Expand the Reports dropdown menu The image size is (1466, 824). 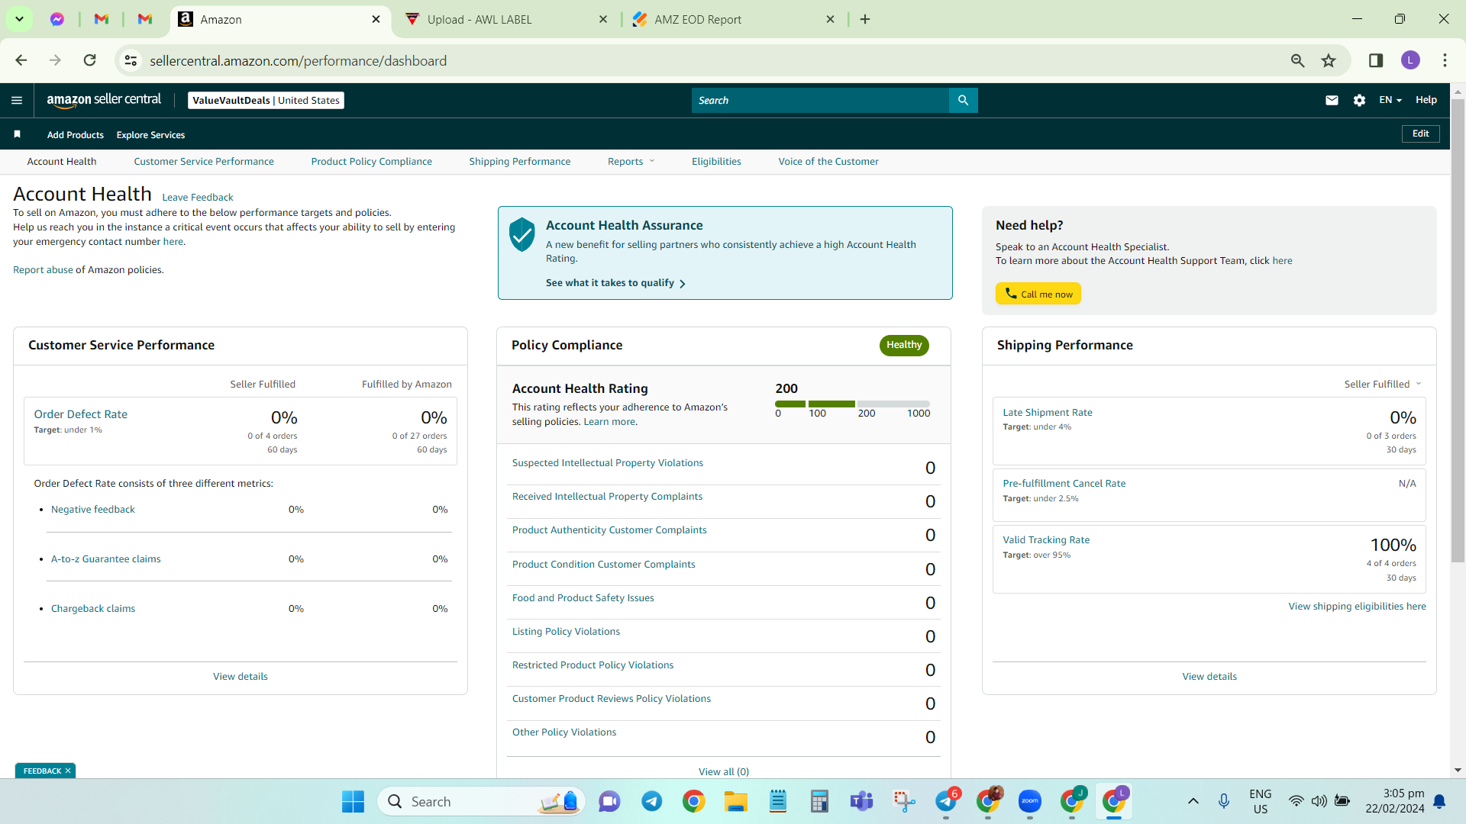(631, 161)
